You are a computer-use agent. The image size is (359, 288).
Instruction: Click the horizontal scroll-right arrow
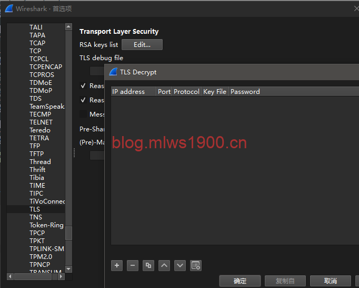click(61, 276)
